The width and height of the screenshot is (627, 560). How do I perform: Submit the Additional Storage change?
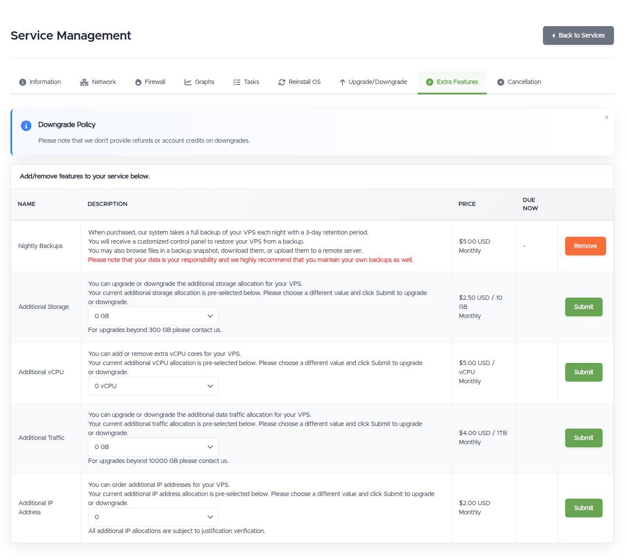point(583,307)
